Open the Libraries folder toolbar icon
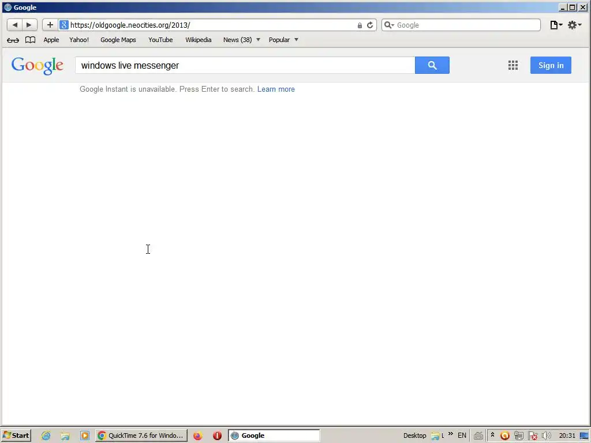This screenshot has height=443, width=591. point(435,436)
